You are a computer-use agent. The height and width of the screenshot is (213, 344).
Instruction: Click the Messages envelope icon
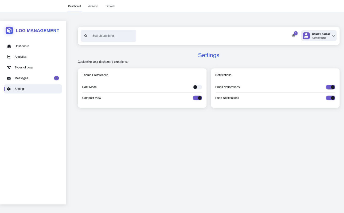[x=9, y=78]
